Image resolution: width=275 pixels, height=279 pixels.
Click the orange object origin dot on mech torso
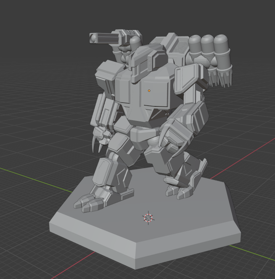149,91
